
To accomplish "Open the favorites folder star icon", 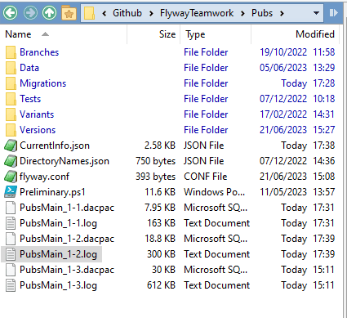I will pos(69,13).
